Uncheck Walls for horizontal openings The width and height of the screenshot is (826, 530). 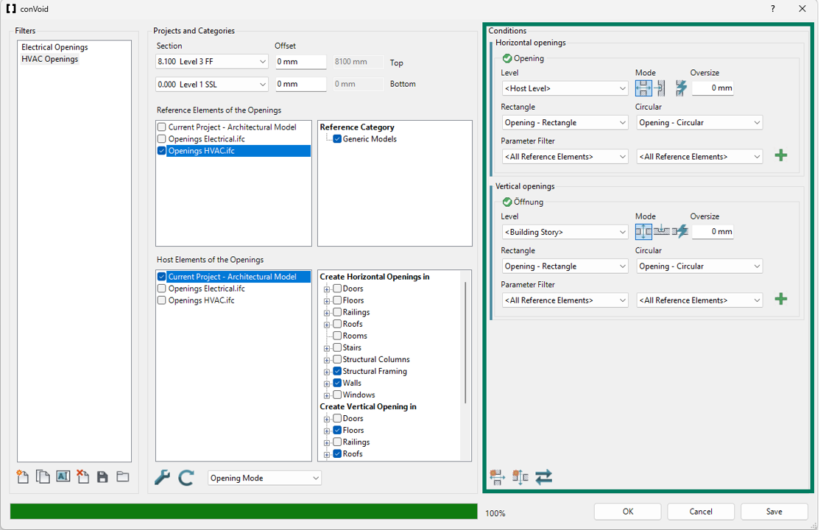coord(337,383)
